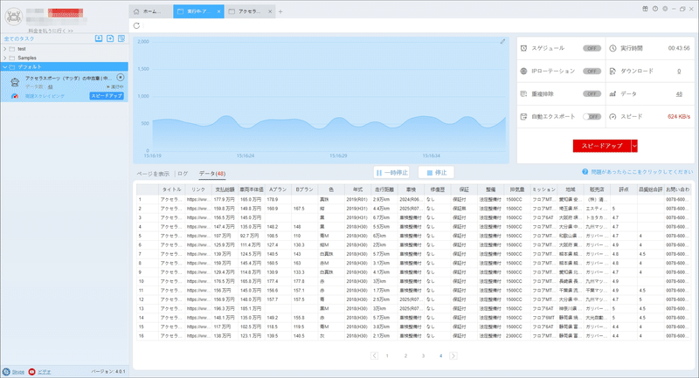Click the task search icon beside 全てのタスク

pos(121,38)
